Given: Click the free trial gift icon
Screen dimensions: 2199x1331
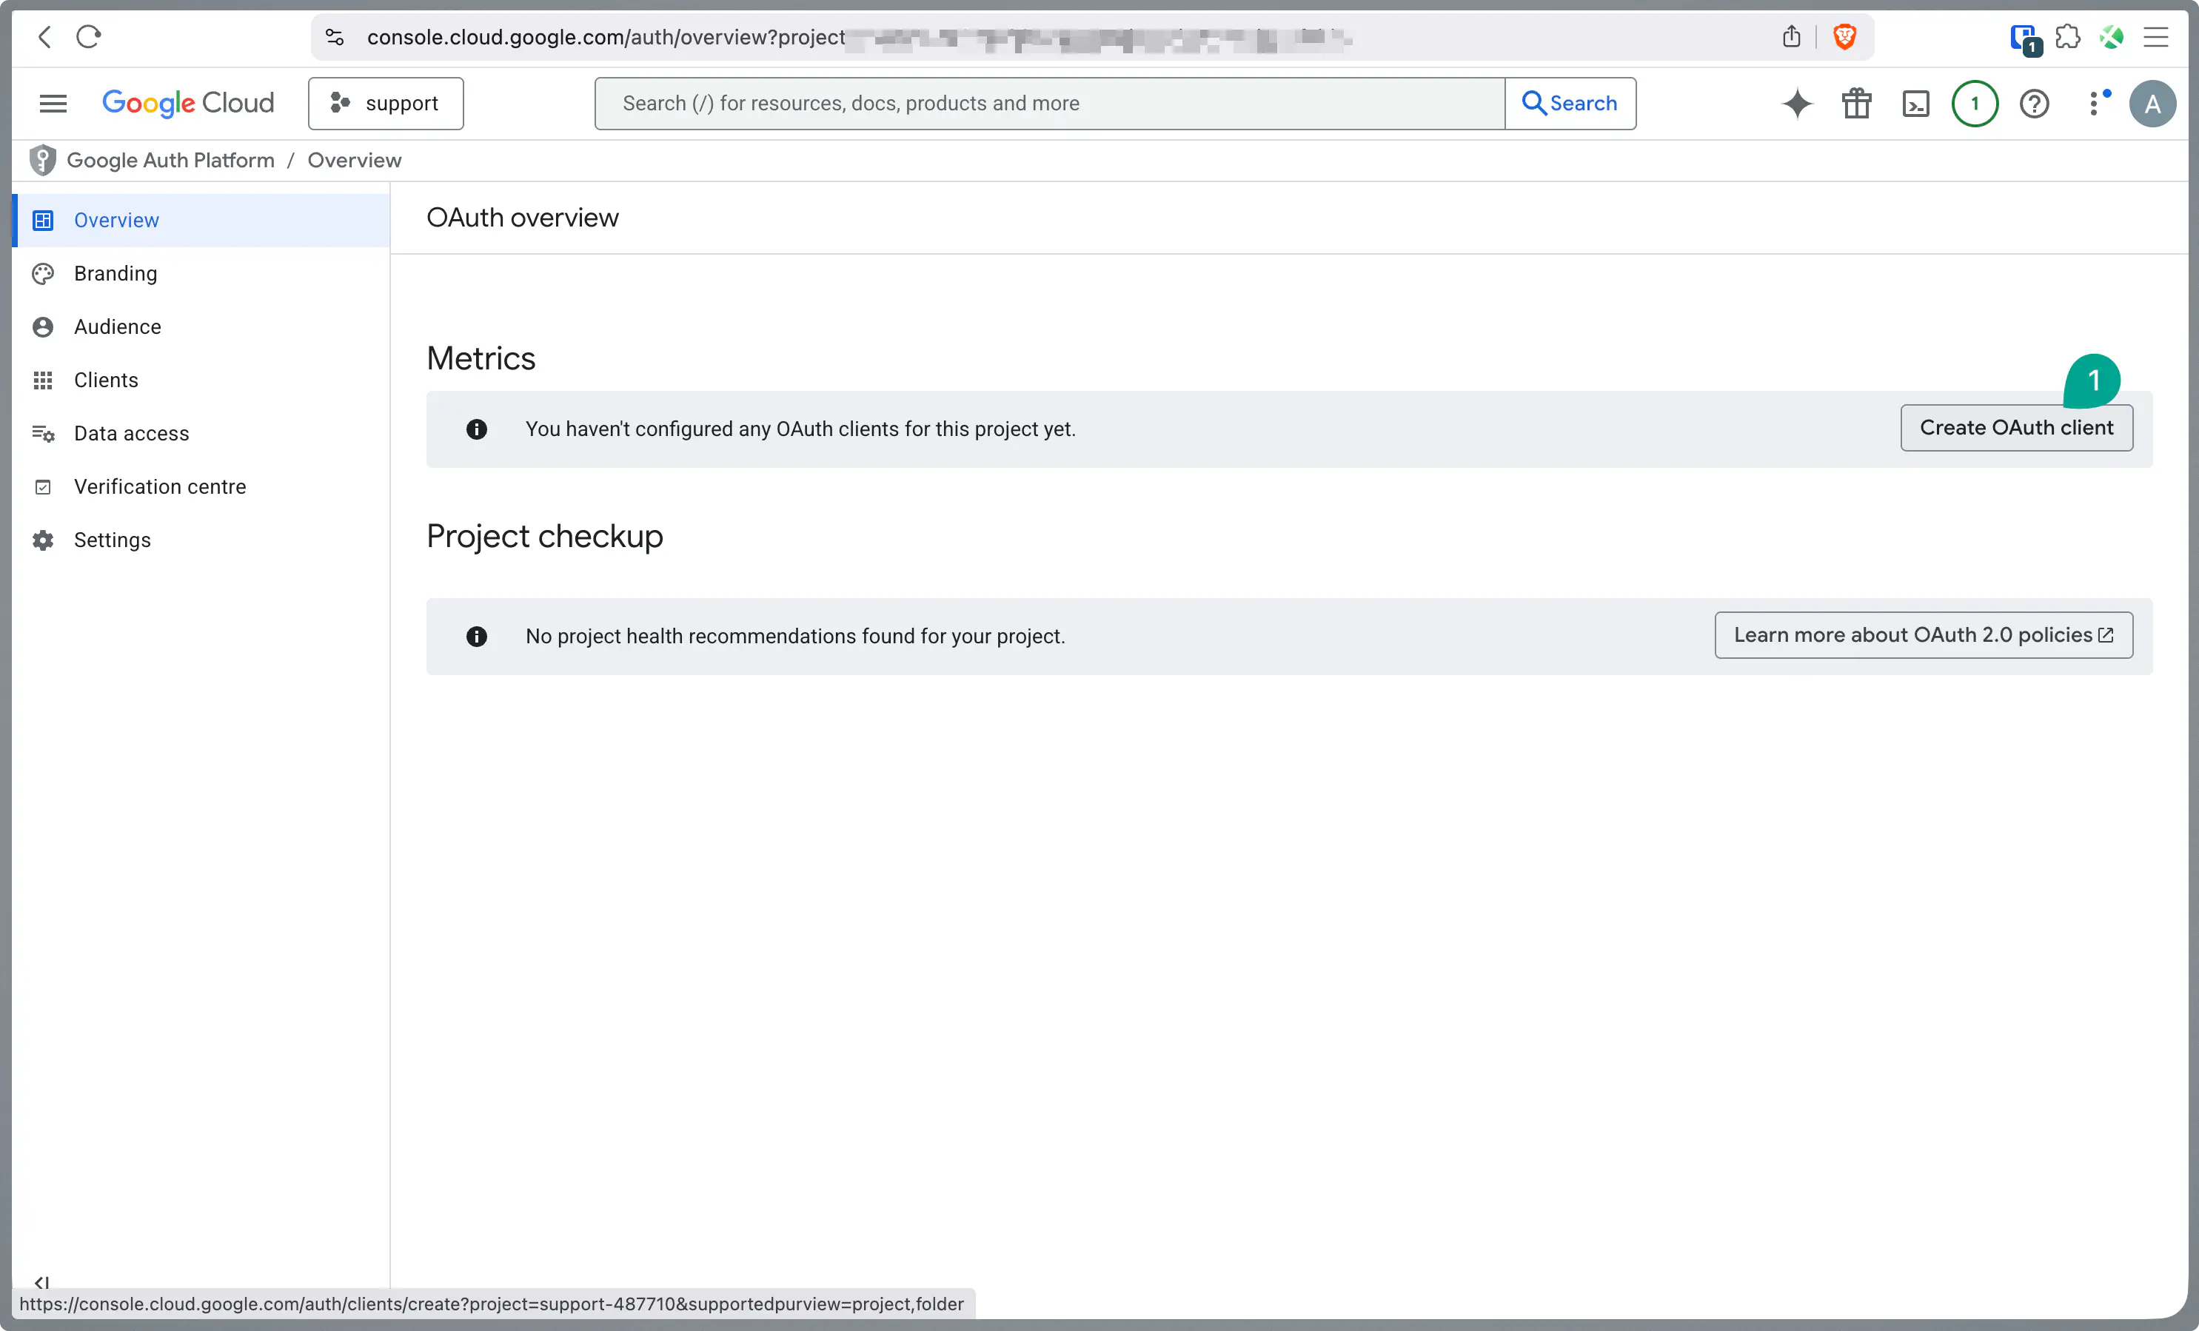Looking at the screenshot, I should pyautogui.click(x=1856, y=104).
